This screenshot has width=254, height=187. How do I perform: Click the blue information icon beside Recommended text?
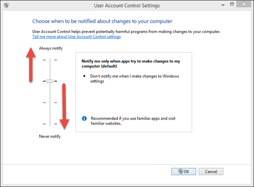pyautogui.click(x=84, y=118)
